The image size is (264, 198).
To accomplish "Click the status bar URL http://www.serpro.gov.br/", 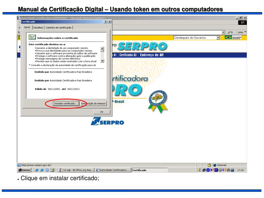I will coord(36,165).
